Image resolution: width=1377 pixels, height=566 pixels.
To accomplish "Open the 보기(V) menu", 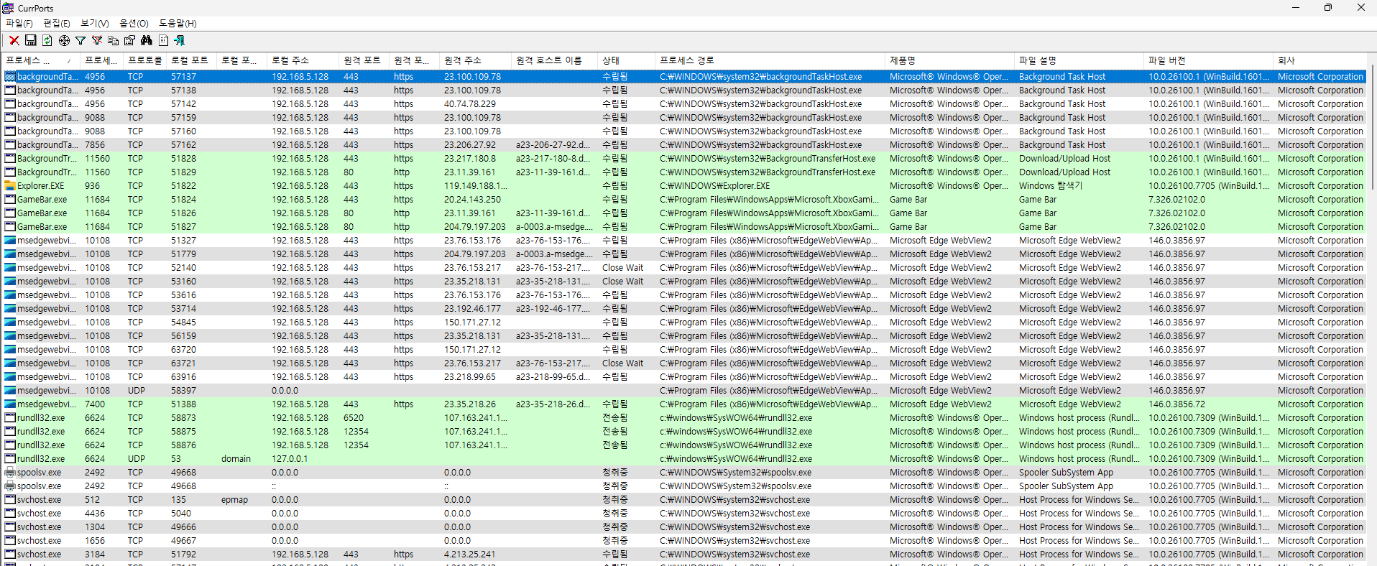I will click(x=95, y=23).
